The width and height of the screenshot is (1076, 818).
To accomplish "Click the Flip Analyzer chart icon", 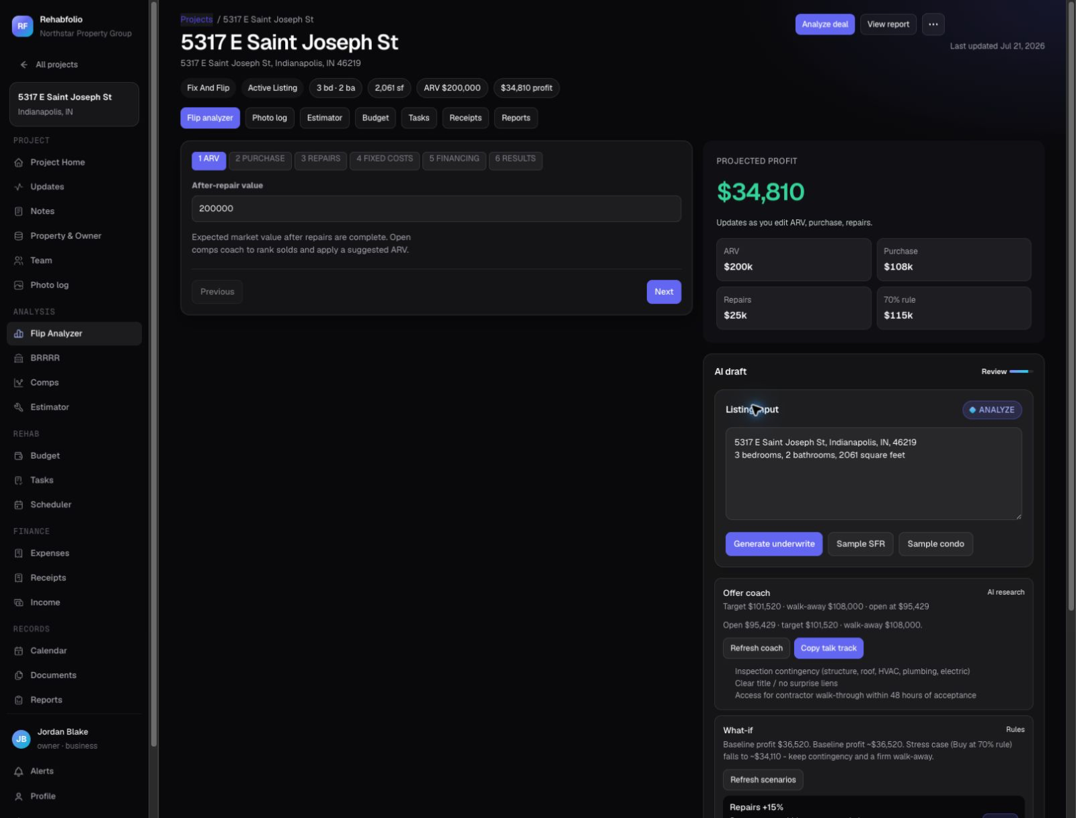I will tap(19, 334).
